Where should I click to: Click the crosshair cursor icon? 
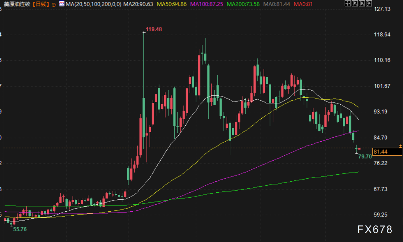point(347,3)
